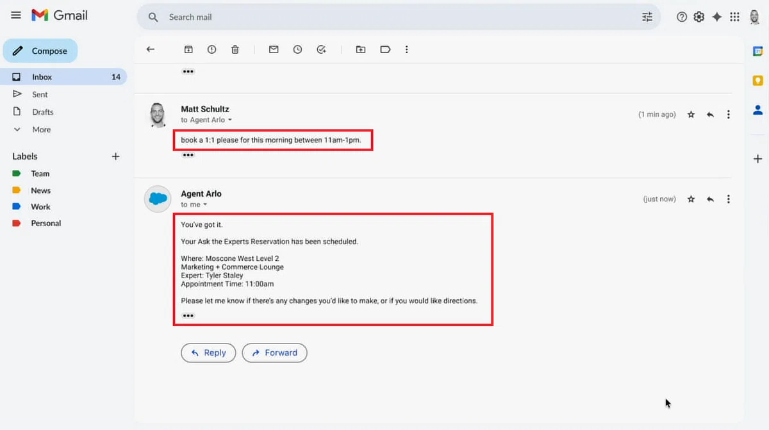Go back to inbox arrow
769x430 pixels.
coord(151,49)
